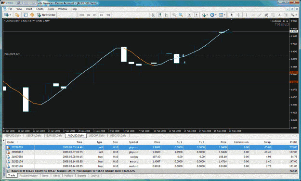Open the Tools menu

coord(51,9)
